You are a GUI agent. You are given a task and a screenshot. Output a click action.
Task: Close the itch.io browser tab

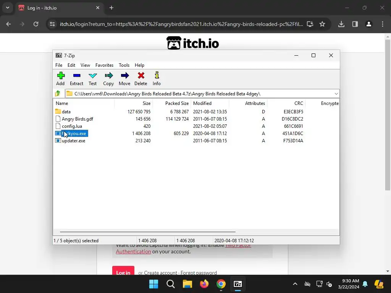(98, 8)
